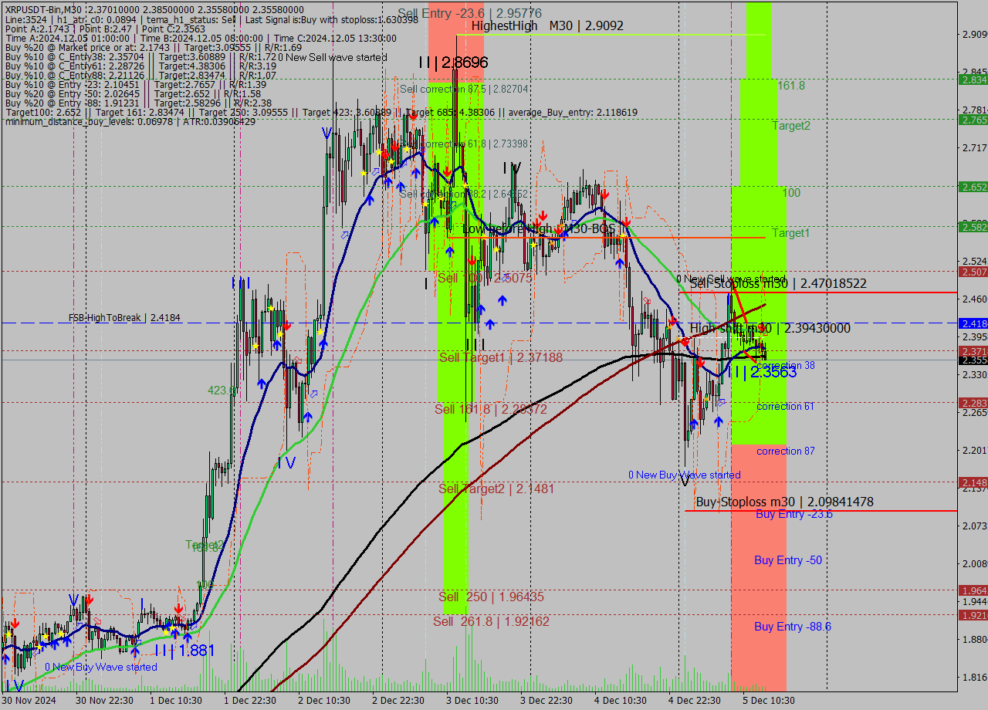The height and width of the screenshot is (710, 988).
Task: Select the Sell-Stoploss m30 | 2.47018522 label
Action: pyautogui.click(x=778, y=284)
